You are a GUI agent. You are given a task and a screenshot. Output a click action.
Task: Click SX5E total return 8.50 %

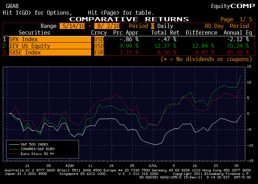pos(167,53)
